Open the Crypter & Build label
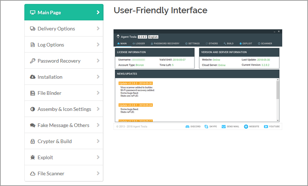Viewport: 308px width, 186px height. 54,141
